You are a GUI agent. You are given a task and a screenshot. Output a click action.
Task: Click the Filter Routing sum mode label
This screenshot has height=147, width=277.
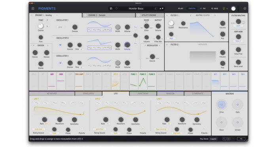[238, 26]
